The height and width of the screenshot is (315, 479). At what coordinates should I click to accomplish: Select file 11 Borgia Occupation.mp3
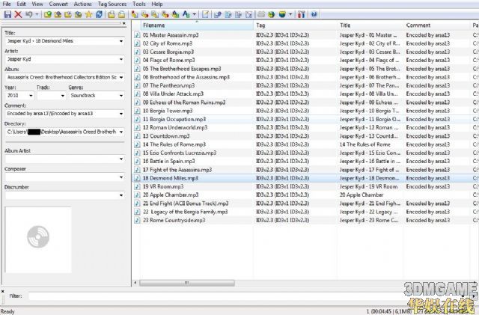coord(174,119)
